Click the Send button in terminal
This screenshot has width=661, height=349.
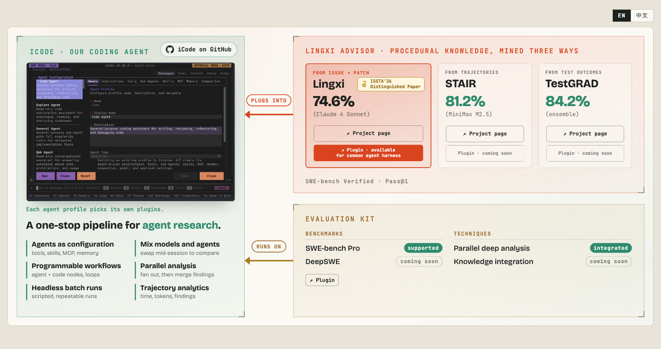point(222,188)
